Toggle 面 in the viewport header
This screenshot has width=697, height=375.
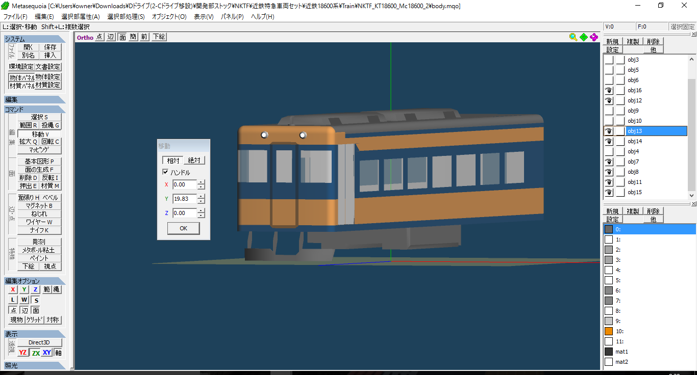[122, 37]
